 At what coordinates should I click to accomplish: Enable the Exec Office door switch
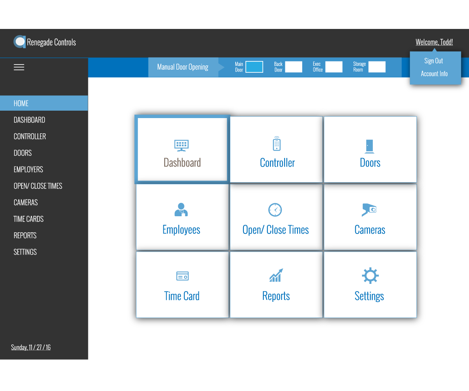pyautogui.click(x=333, y=67)
